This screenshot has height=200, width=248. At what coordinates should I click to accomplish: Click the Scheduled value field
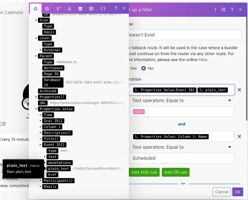[182, 158]
